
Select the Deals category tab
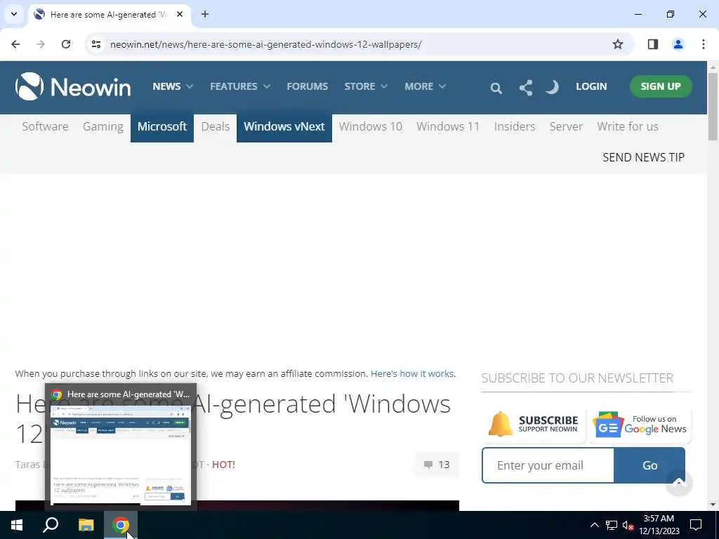[x=215, y=126]
